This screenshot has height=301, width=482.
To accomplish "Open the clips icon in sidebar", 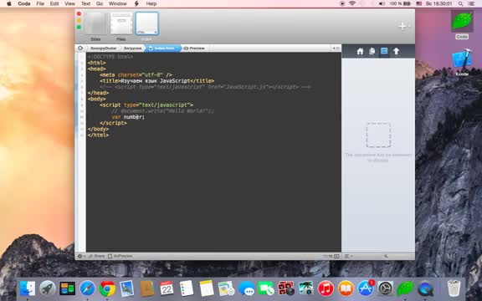I will coord(372,51).
